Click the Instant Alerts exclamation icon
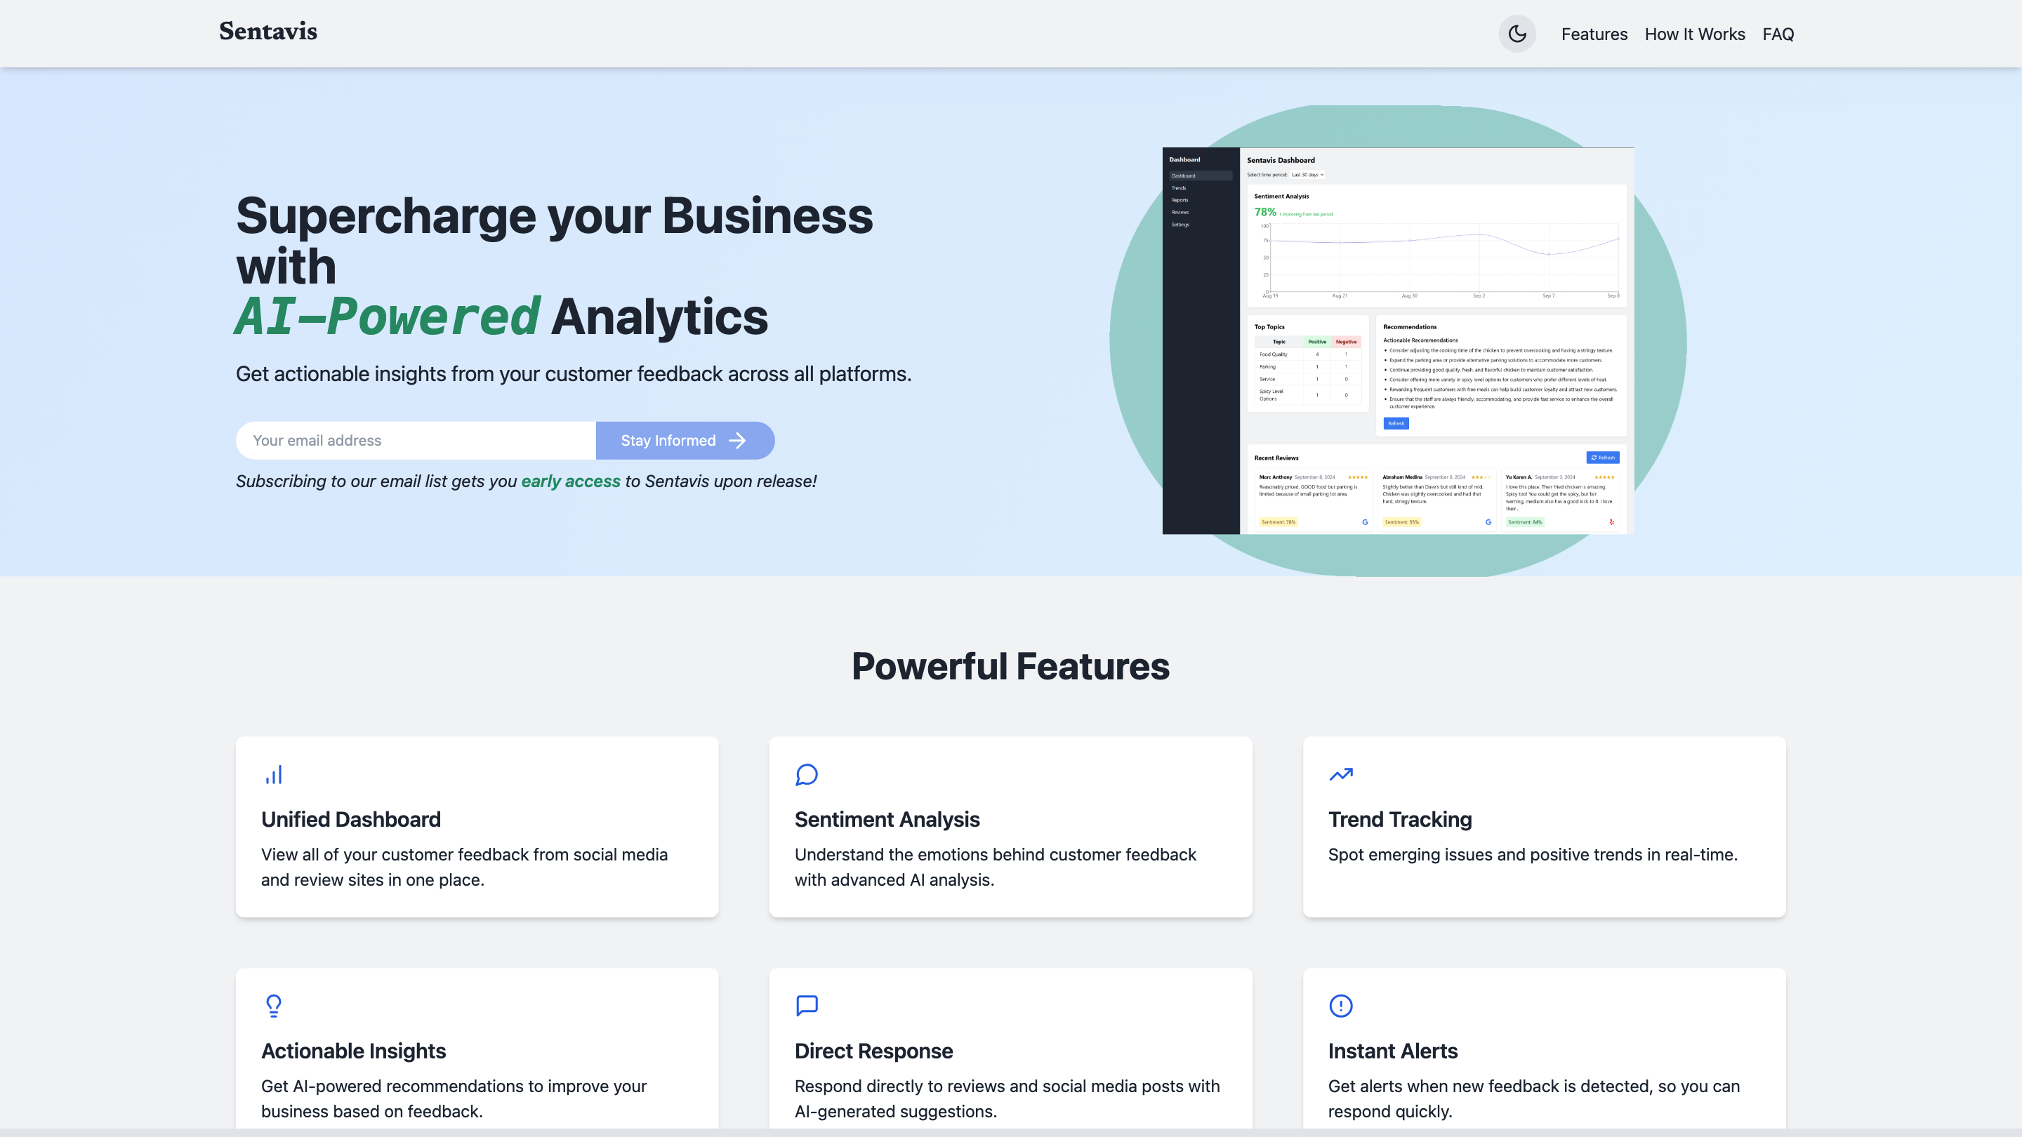 coord(1341,1005)
